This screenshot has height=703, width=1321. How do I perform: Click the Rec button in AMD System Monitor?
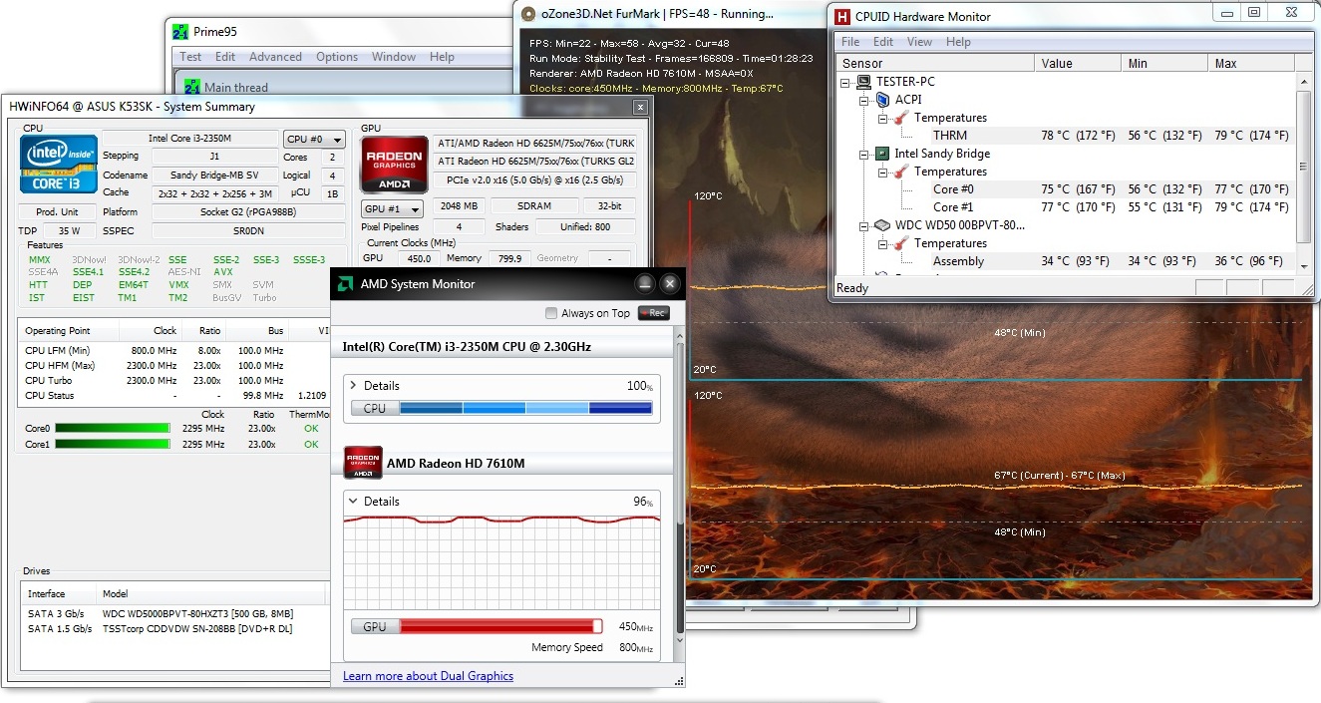coord(653,313)
